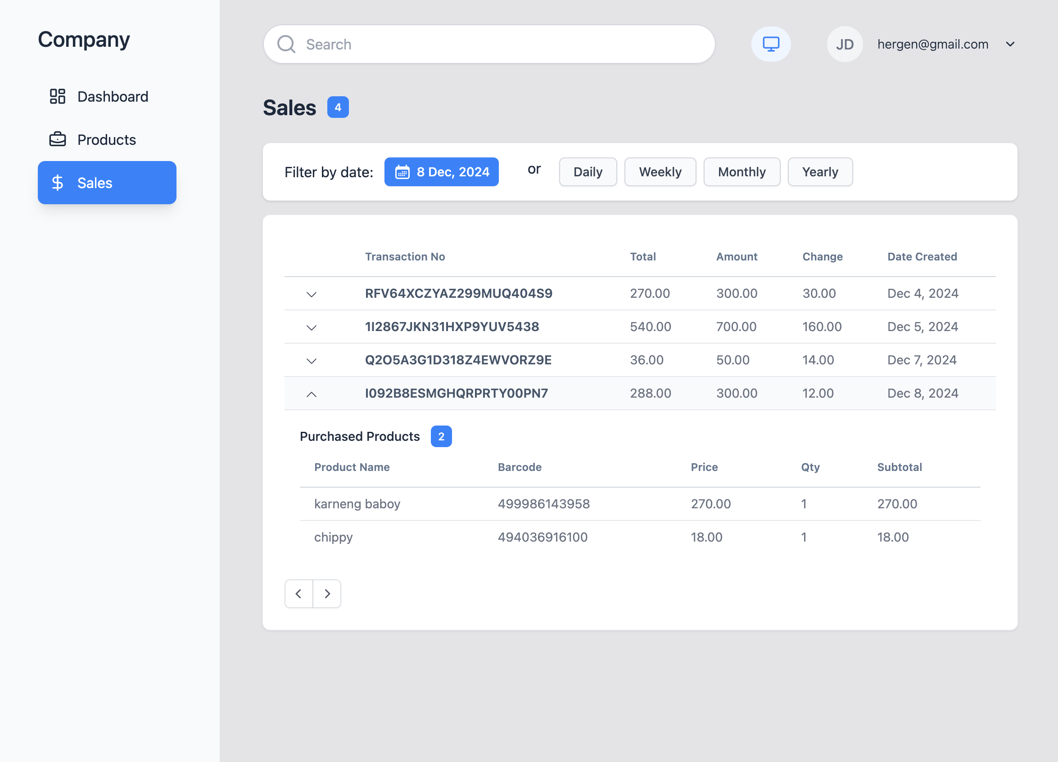The image size is (1058, 762).
Task: Filter sales by Daily
Action: [588, 172]
